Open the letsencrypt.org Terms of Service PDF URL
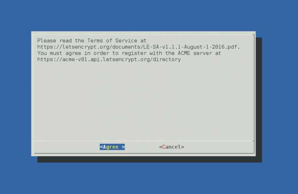The width and height of the screenshot is (298, 194). 138,47
